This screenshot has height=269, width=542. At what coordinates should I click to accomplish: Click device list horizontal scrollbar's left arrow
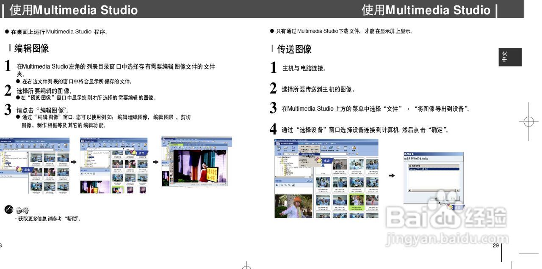pyautogui.click(x=409, y=190)
